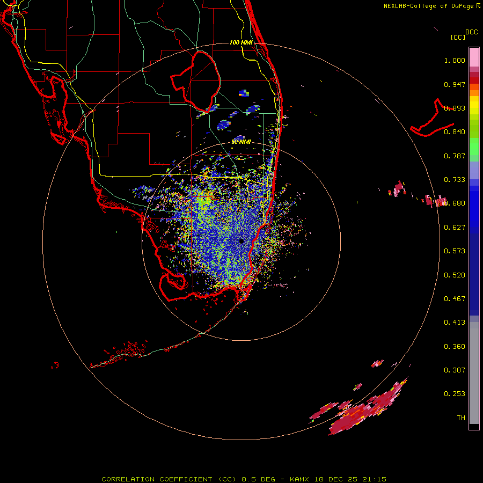Click the 0.840 scale value

(x=455, y=132)
